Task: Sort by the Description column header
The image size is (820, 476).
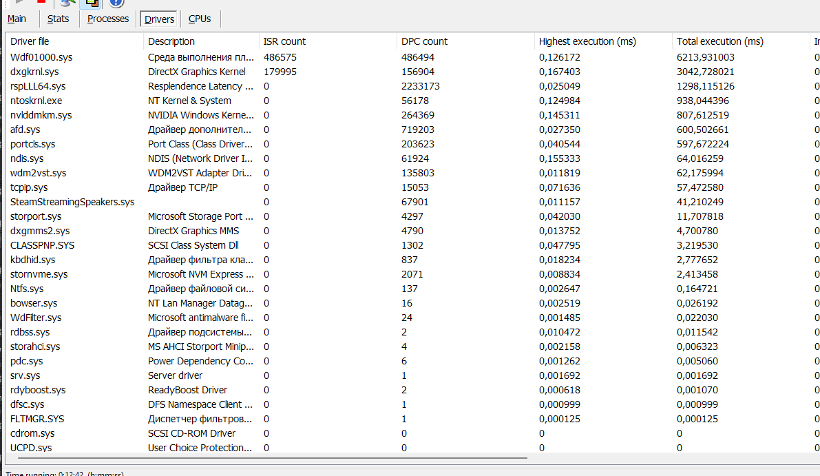Action: click(x=201, y=41)
